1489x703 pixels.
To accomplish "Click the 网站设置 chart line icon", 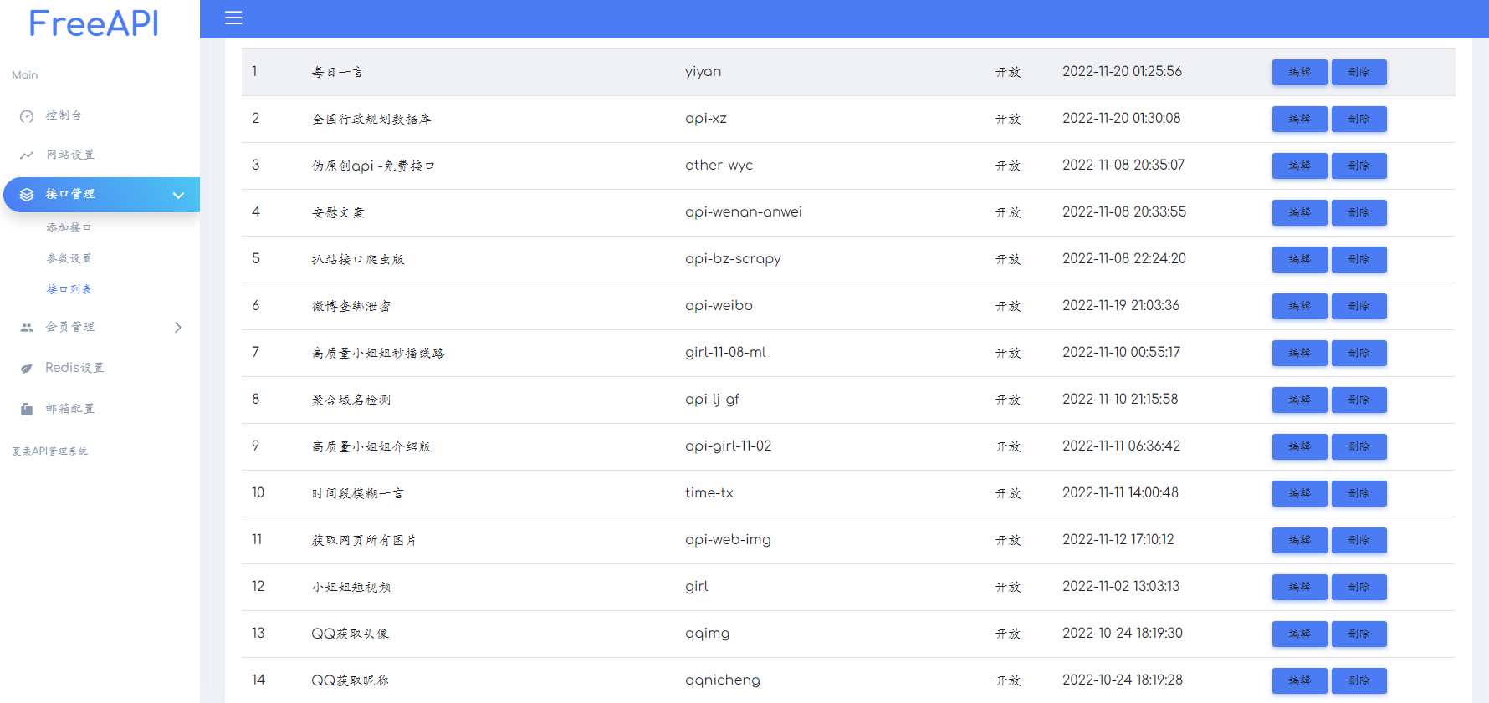I will [x=27, y=155].
